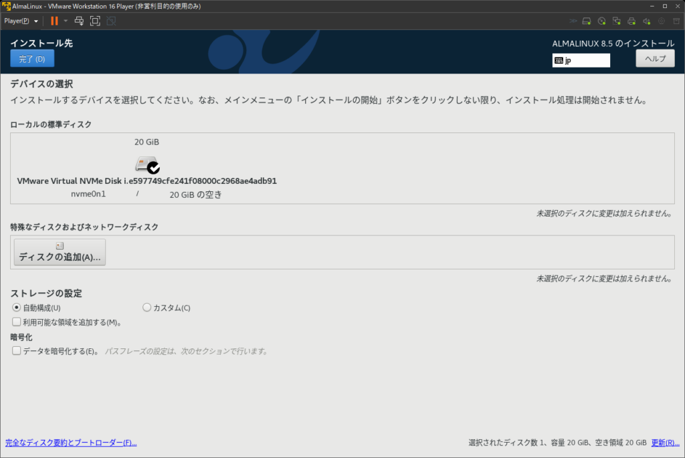Image resolution: width=685 pixels, height=458 pixels.
Task: Enter full screen mode from the toolbar
Action: coord(95,21)
